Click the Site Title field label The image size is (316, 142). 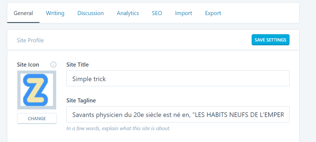click(x=77, y=65)
